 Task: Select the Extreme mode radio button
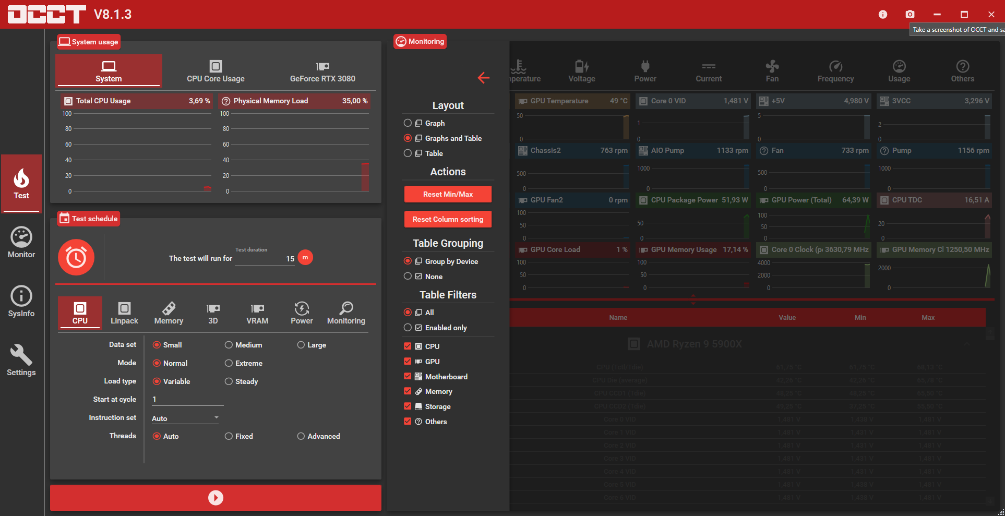click(229, 363)
